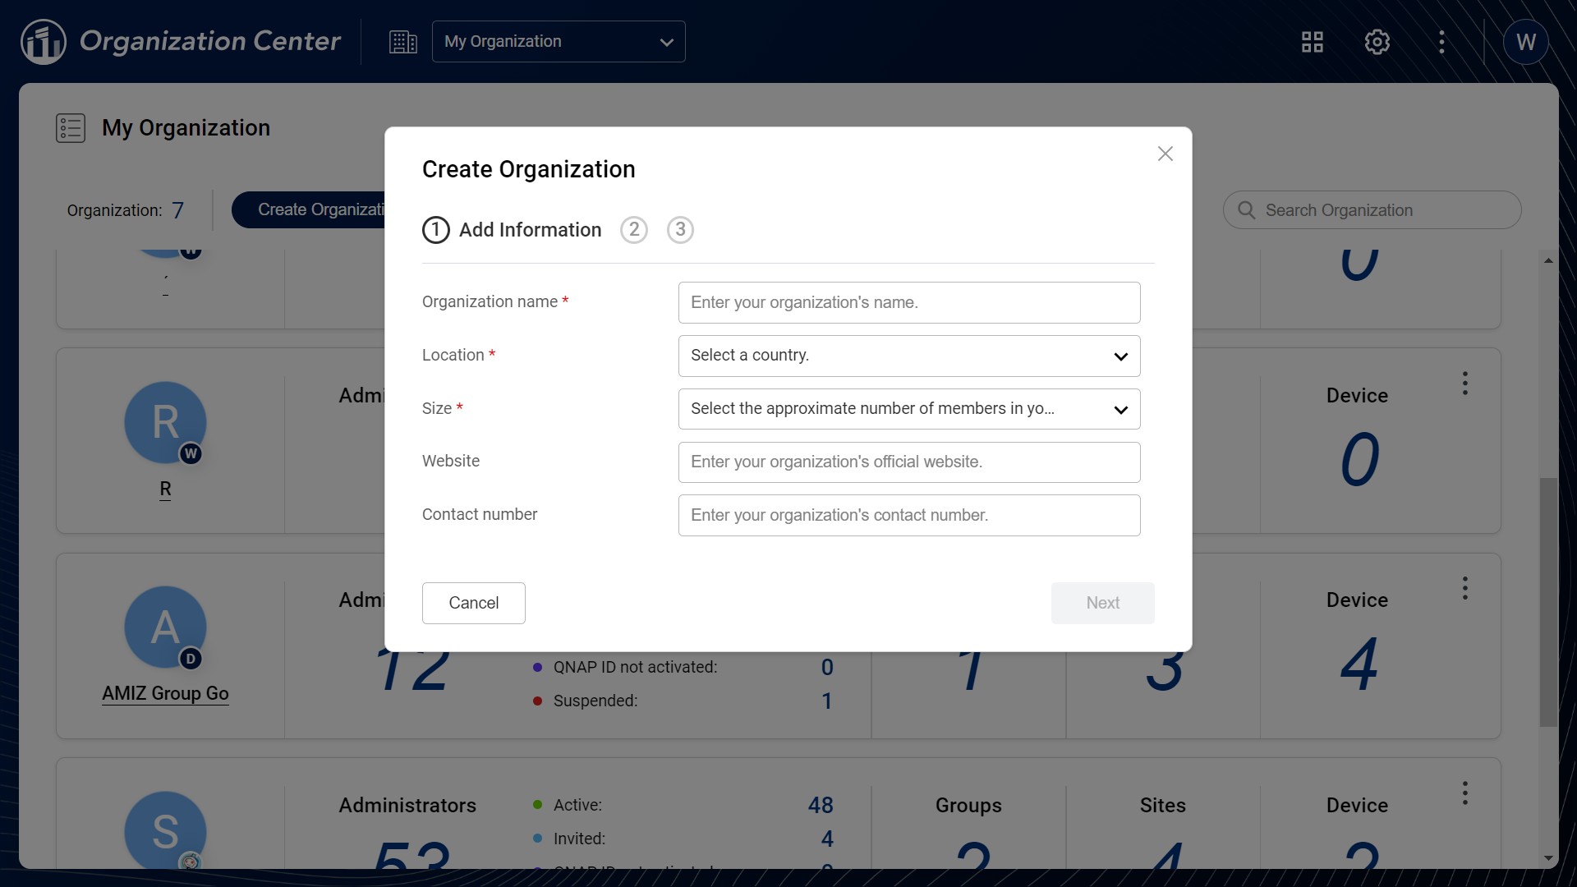Click the building icon beside organization selector
This screenshot has height=887, width=1577.
pyautogui.click(x=402, y=42)
